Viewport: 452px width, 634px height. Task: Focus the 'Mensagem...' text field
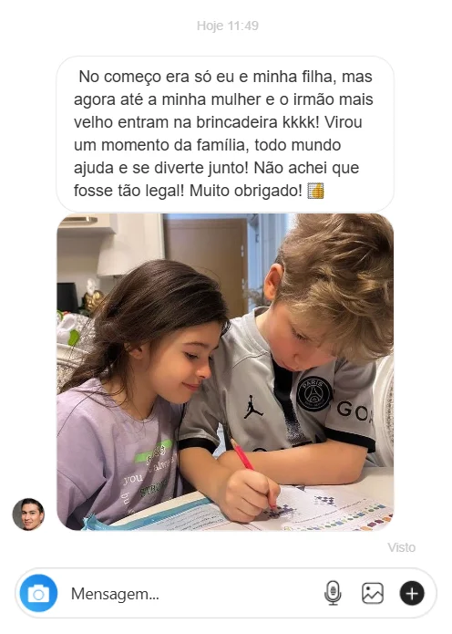[194, 594]
